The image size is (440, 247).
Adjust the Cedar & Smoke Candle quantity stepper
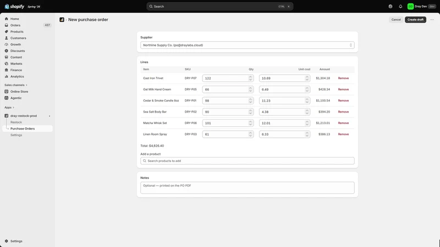(x=250, y=100)
